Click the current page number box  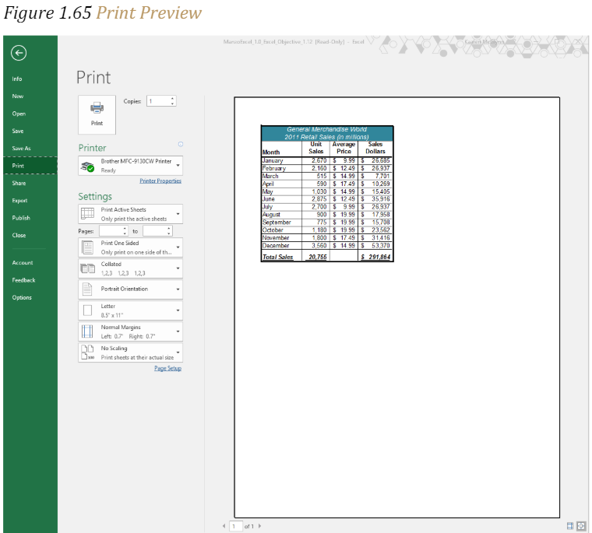[236, 526]
